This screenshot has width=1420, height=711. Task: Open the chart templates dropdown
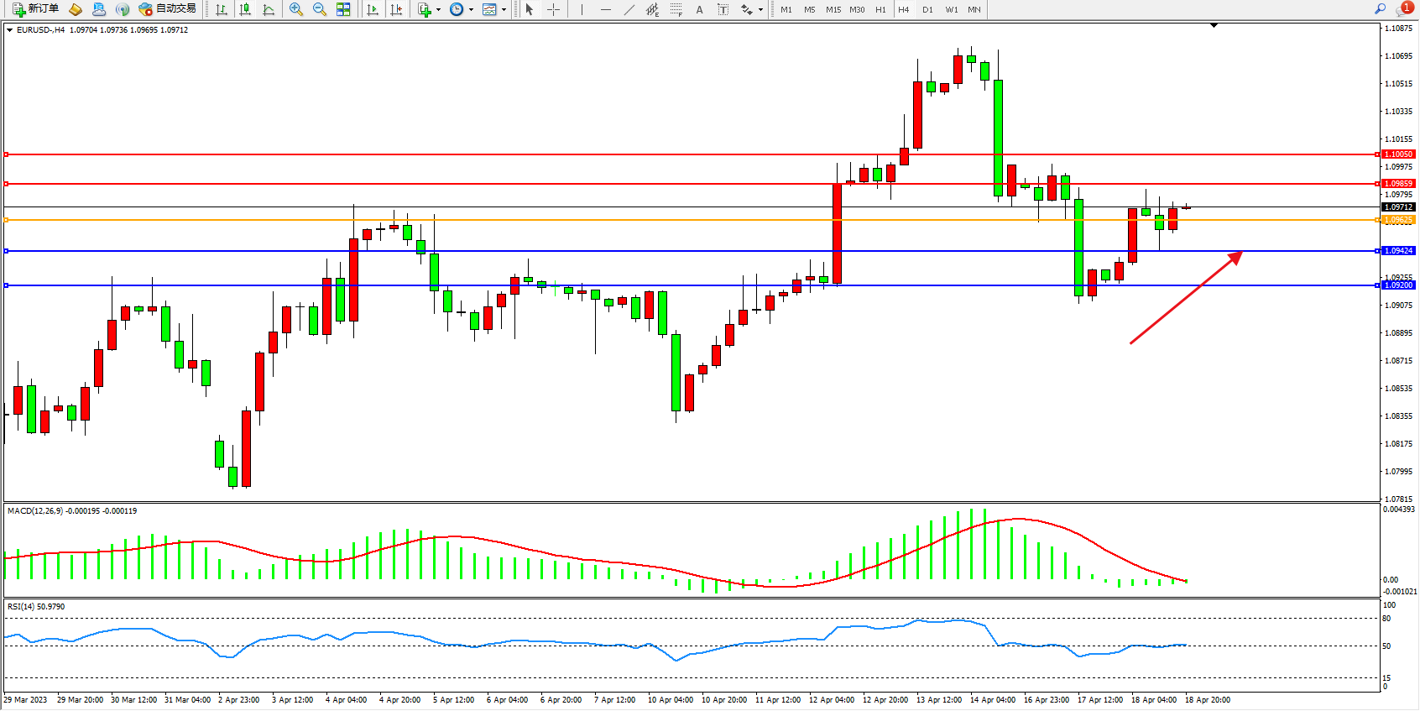[x=504, y=10]
